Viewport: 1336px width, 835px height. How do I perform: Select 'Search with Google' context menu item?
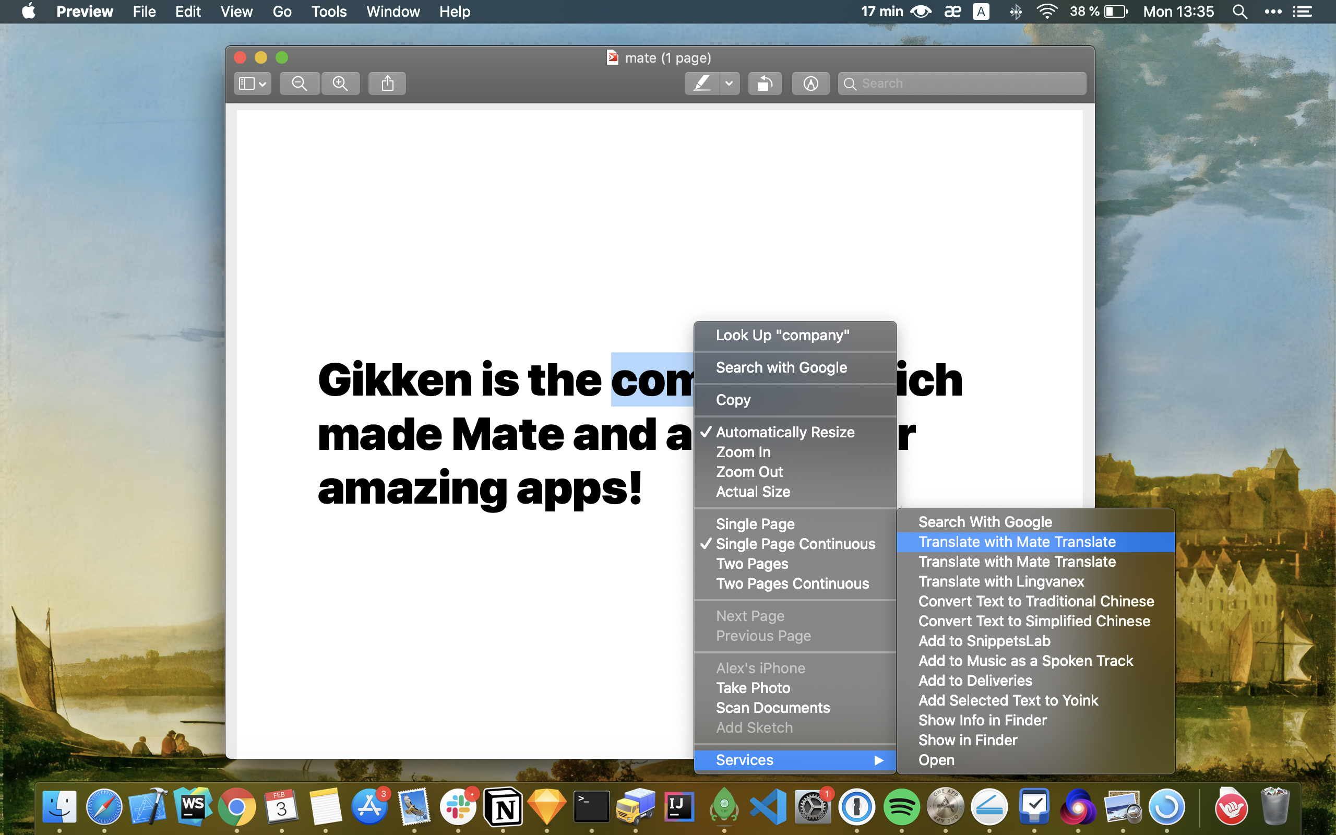781,367
